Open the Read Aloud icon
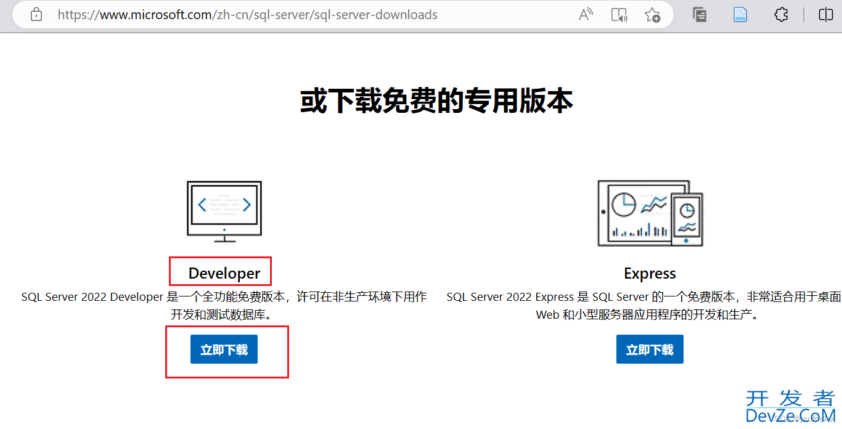 586,15
